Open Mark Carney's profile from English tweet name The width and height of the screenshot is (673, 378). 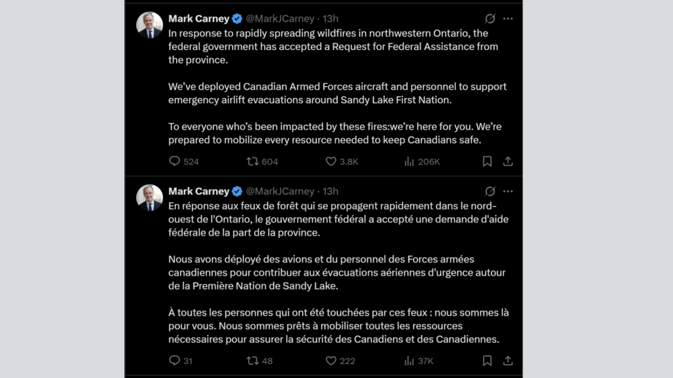[198, 19]
